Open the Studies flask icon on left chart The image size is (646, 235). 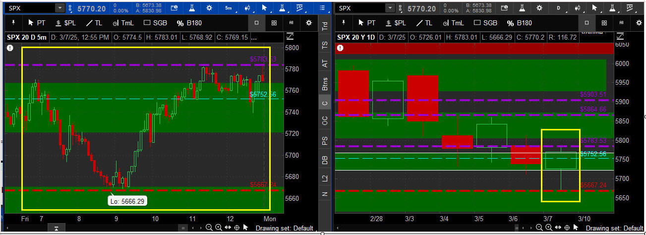[191, 8]
